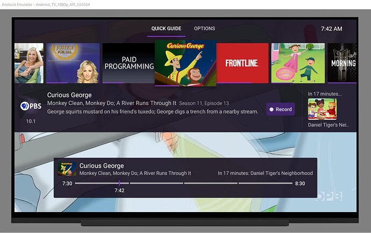Click the Record dot icon
Image resolution: width=371 pixels, height=233 pixels.
[272, 109]
